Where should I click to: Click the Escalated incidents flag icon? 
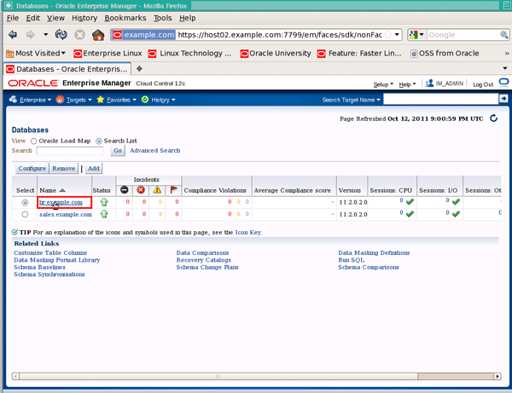point(173,190)
